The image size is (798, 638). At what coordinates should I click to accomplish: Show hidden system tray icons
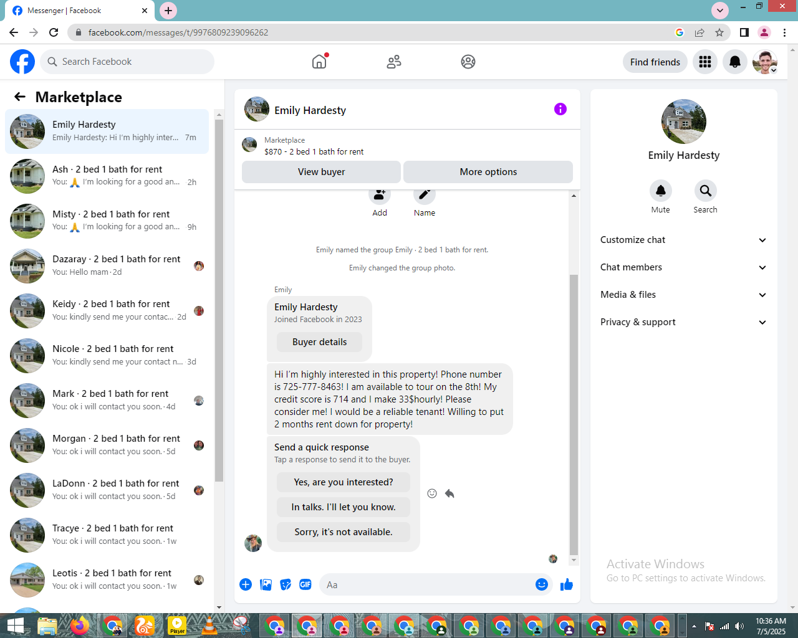tap(694, 626)
